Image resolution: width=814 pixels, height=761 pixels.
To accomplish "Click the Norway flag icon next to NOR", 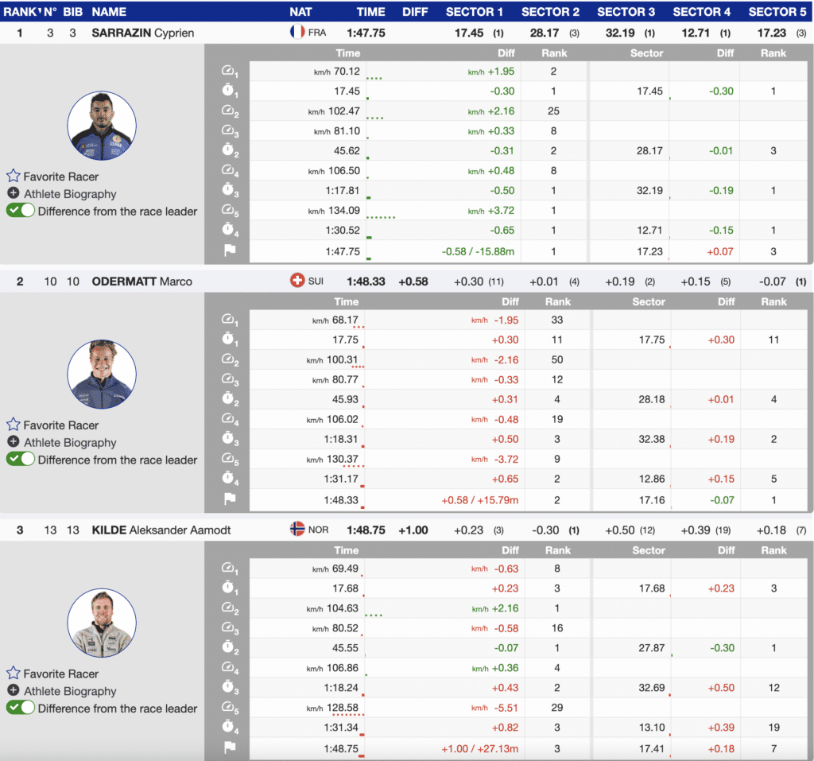I will pyautogui.click(x=297, y=530).
